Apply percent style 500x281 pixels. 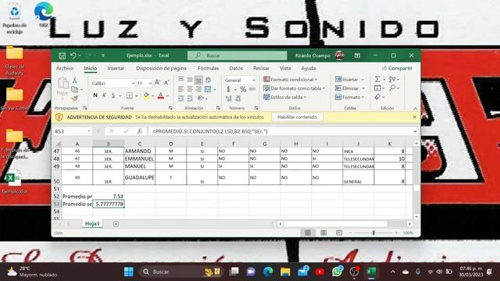(x=243, y=89)
